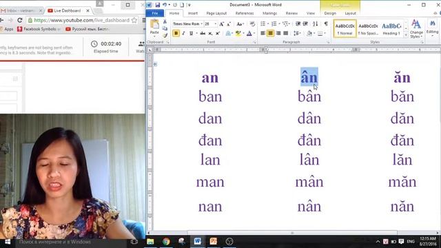Toggle Justify alignment
The height and width of the screenshot is (248, 441).
click(286, 33)
